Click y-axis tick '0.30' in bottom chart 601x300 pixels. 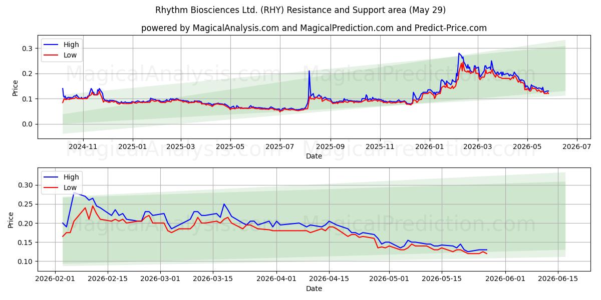(x=27, y=185)
